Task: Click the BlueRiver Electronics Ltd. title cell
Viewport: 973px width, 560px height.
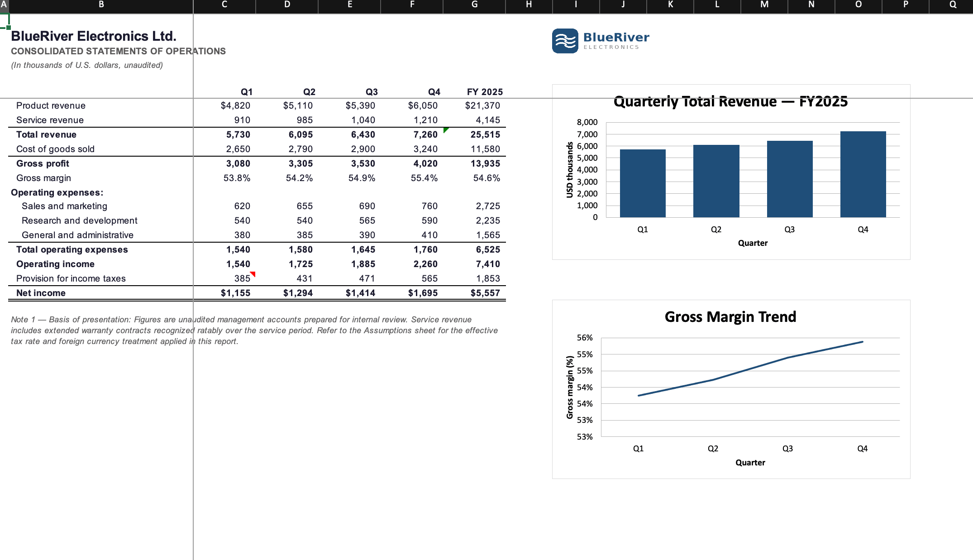Action: 94,36
